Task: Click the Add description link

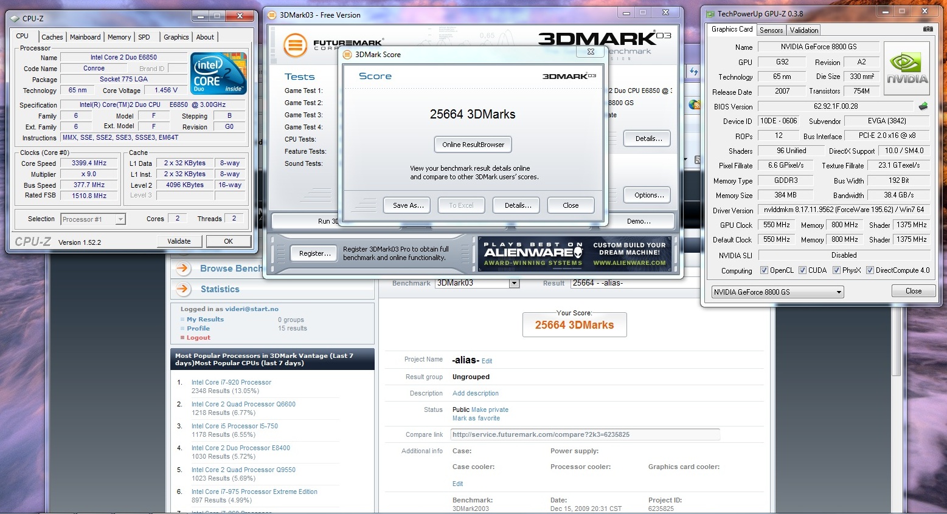Action: pos(476,394)
